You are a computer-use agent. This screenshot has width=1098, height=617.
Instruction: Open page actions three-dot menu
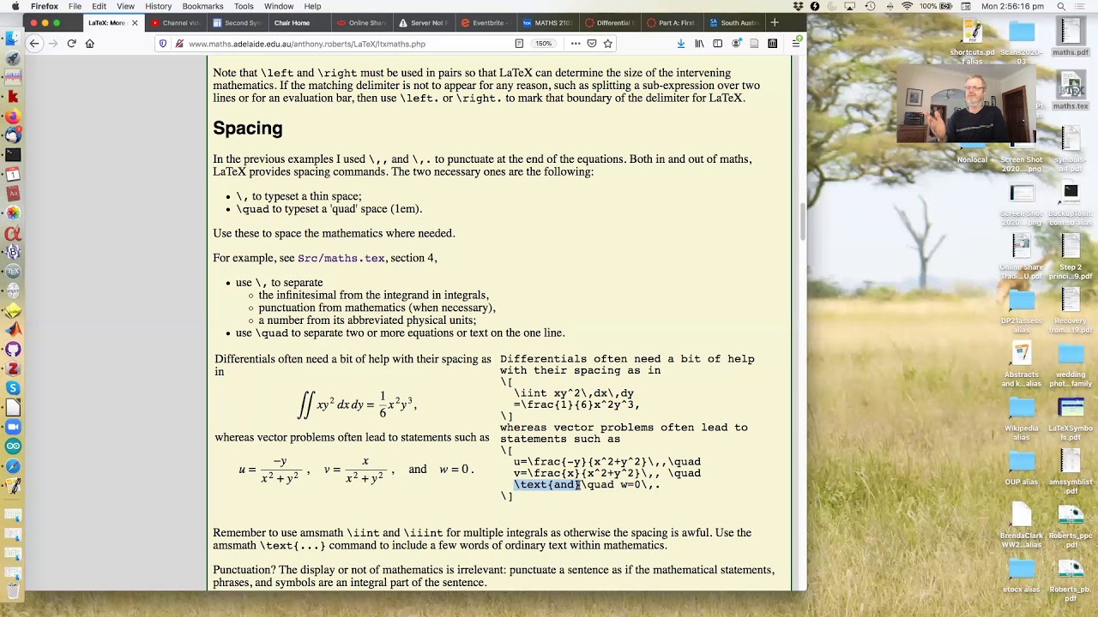click(576, 44)
